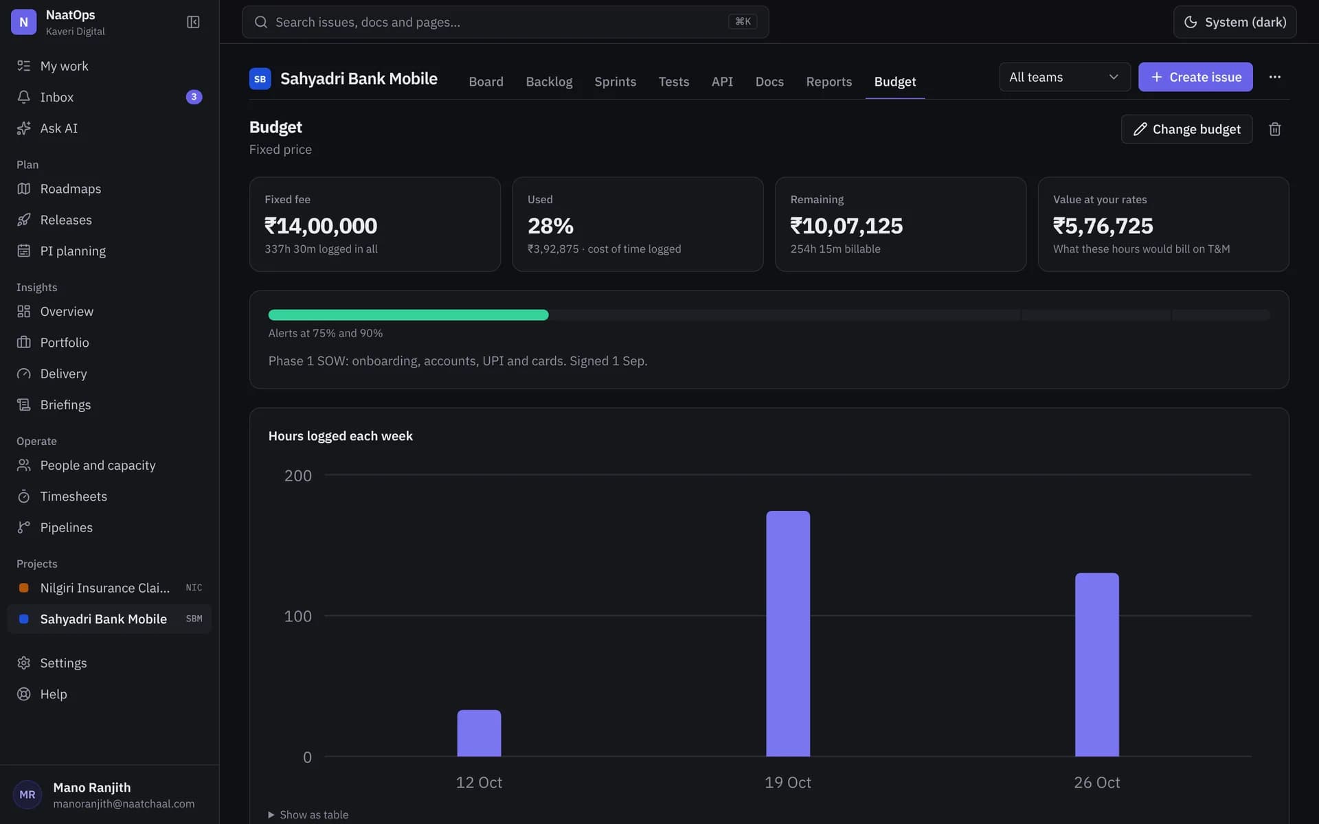
Task: Click the Settings gear icon
Action: tap(24, 663)
